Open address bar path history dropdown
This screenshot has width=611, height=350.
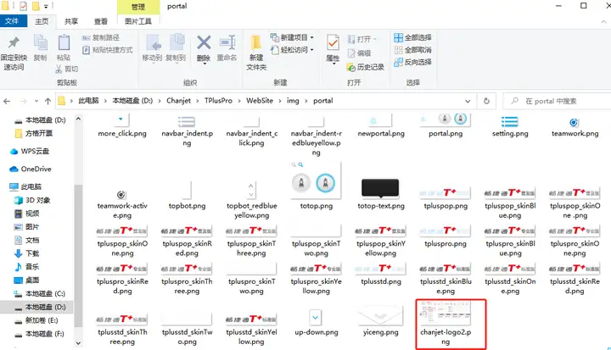[x=468, y=101]
